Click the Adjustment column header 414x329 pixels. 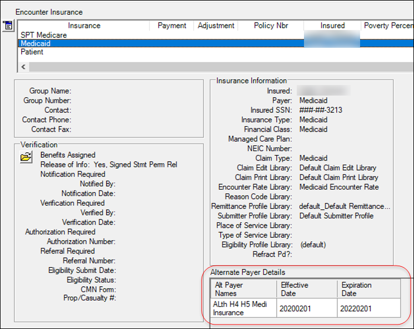pyautogui.click(x=216, y=26)
